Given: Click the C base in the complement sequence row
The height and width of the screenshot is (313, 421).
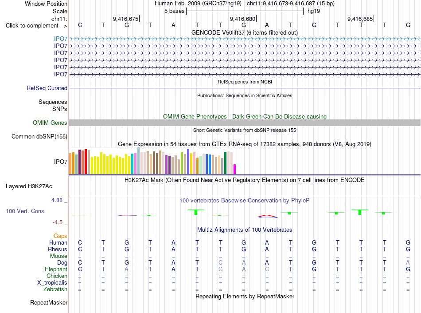Looking at the screenshot, I should tap(80, 25).
